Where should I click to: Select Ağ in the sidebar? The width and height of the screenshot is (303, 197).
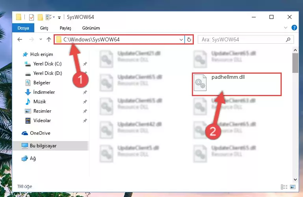tap(29, 158)
